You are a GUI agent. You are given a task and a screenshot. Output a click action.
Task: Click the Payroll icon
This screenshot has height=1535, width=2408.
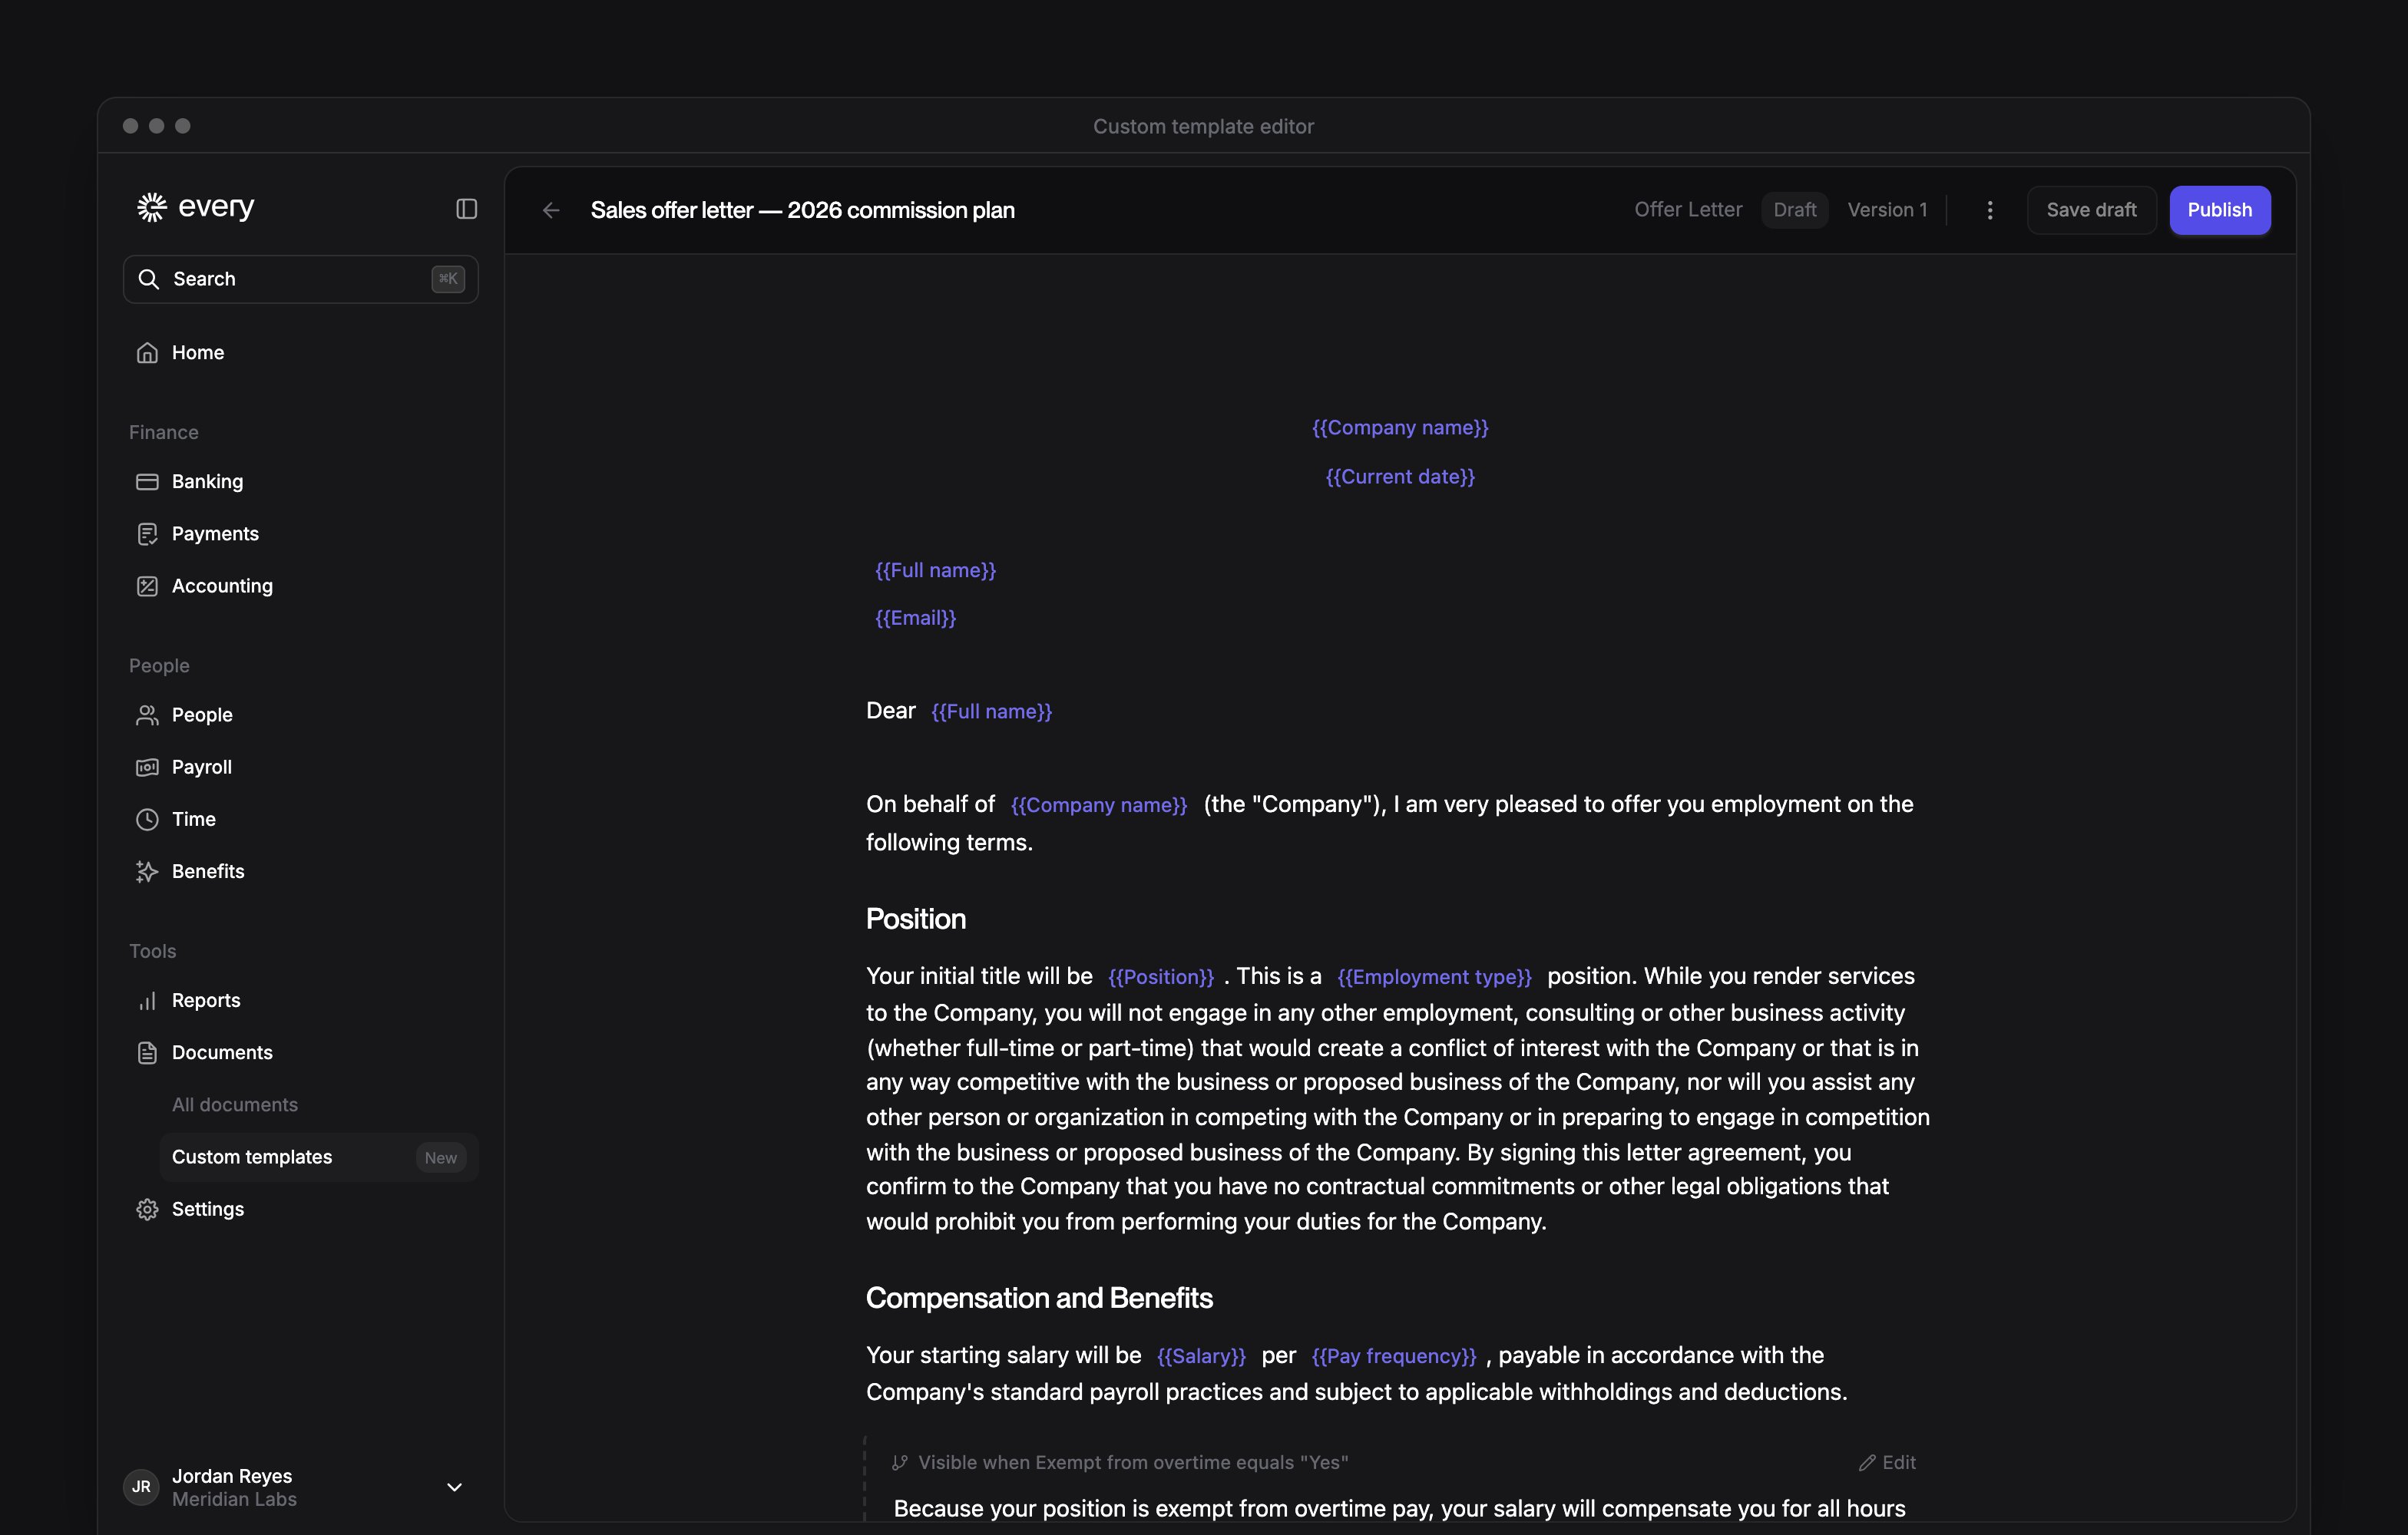pyautogui.click(x=147, y=767)
